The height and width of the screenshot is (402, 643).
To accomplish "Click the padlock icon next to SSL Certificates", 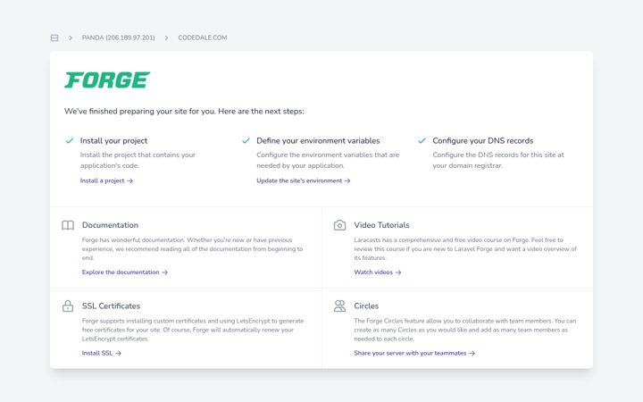I will pos(68,306).
